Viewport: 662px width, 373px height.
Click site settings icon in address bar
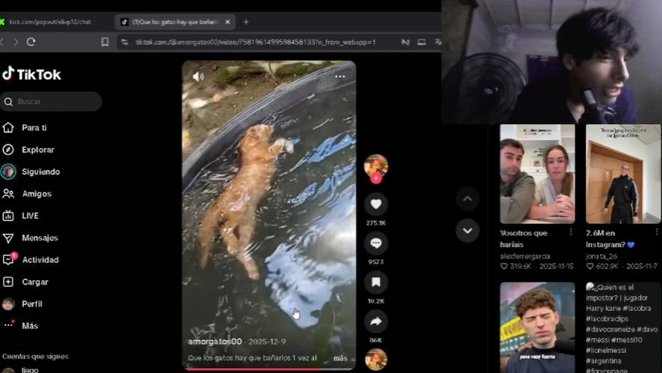pyautogui.click(x=124, y=42)
